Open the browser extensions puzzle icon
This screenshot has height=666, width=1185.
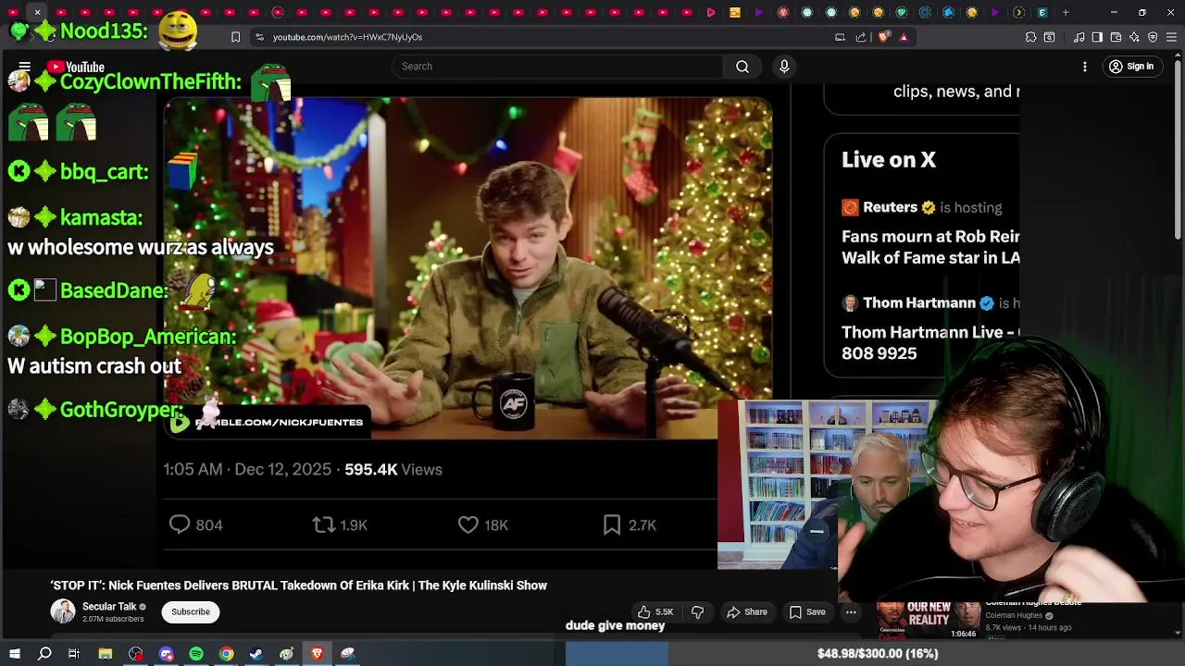[x=1030, y=37]
